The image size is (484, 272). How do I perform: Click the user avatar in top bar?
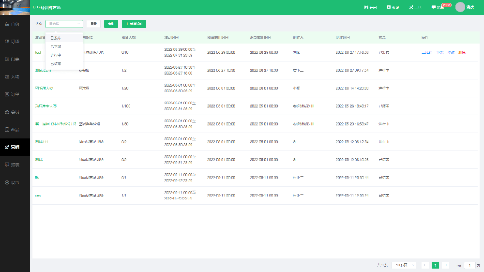[460, 7]
